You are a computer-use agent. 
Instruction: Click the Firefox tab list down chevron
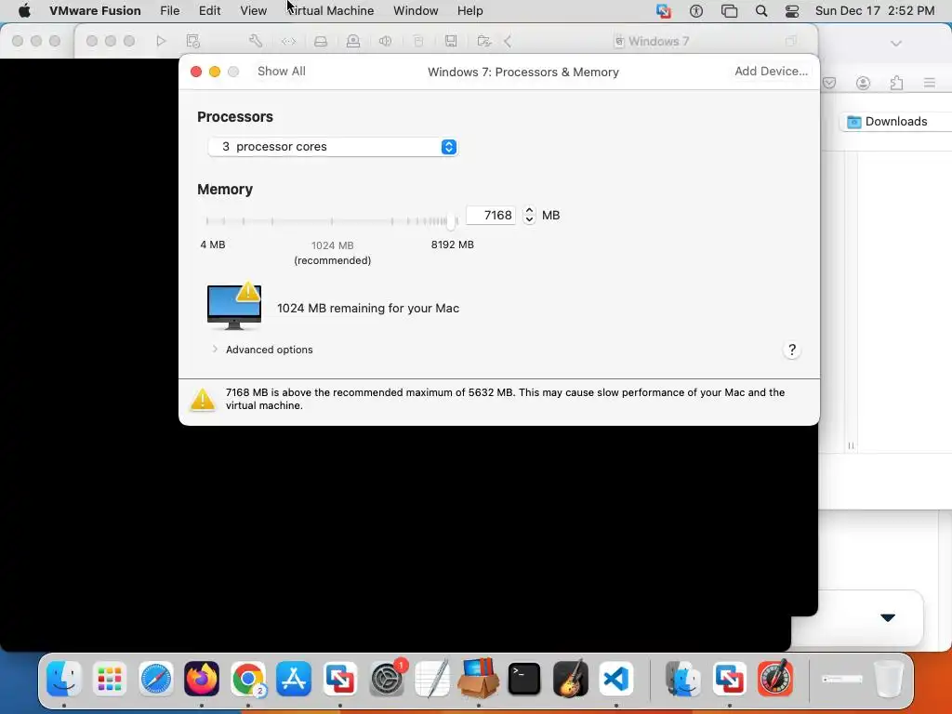coord(896,44)
